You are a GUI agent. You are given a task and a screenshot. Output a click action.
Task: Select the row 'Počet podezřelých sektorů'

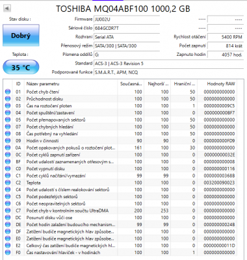pos(120,196)
